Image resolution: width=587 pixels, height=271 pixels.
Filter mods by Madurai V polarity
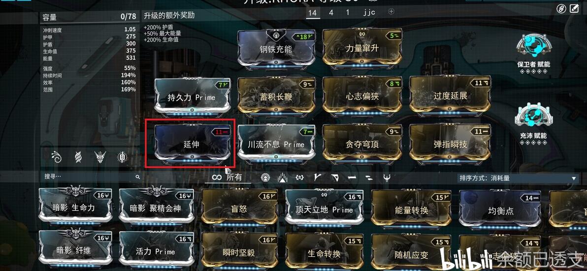pyautogui.click(x=318, y=178)
